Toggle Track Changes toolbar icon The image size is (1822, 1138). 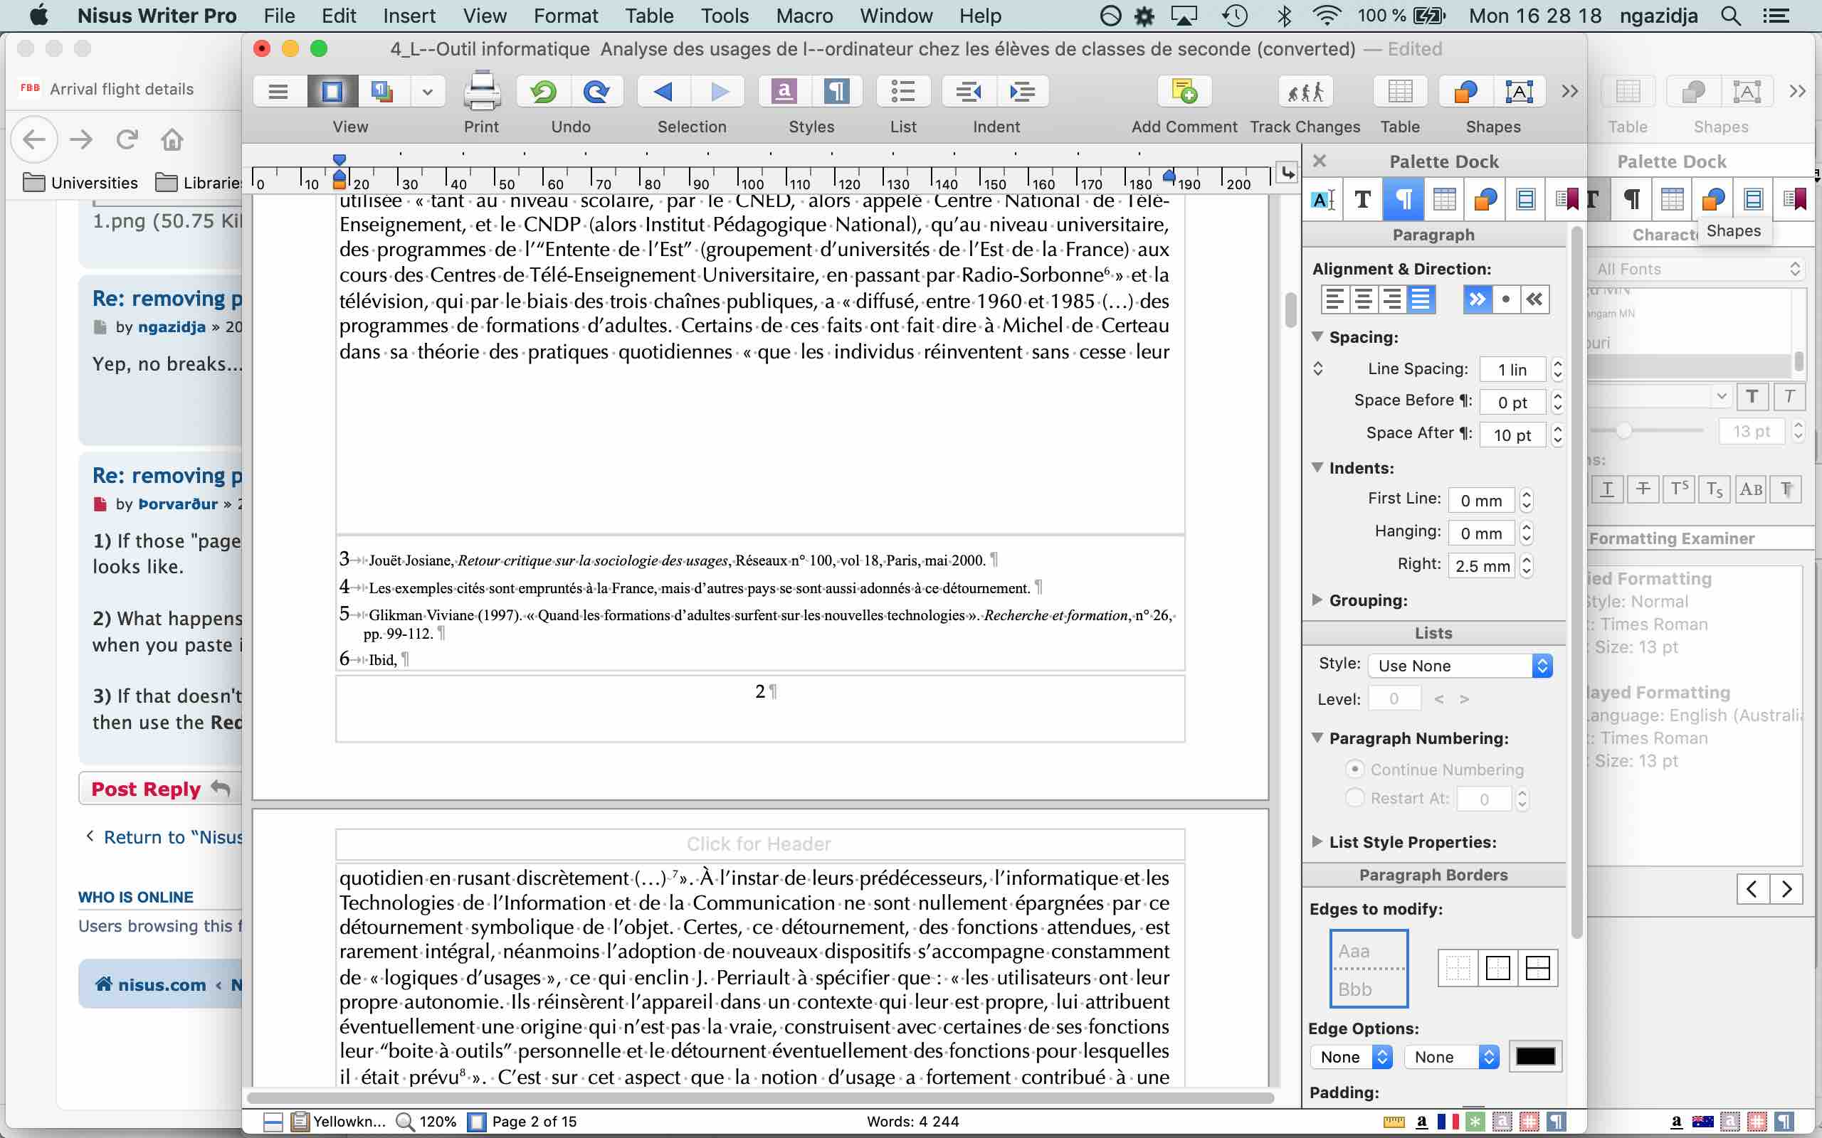tap(1305, 92)
